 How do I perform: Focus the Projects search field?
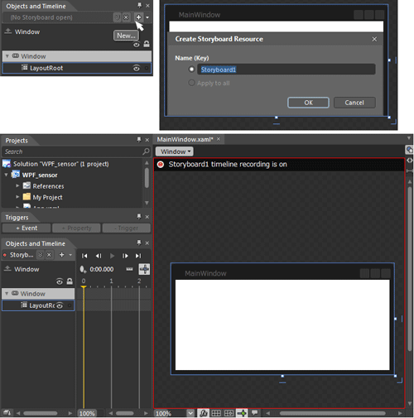[x=73, y=151]
